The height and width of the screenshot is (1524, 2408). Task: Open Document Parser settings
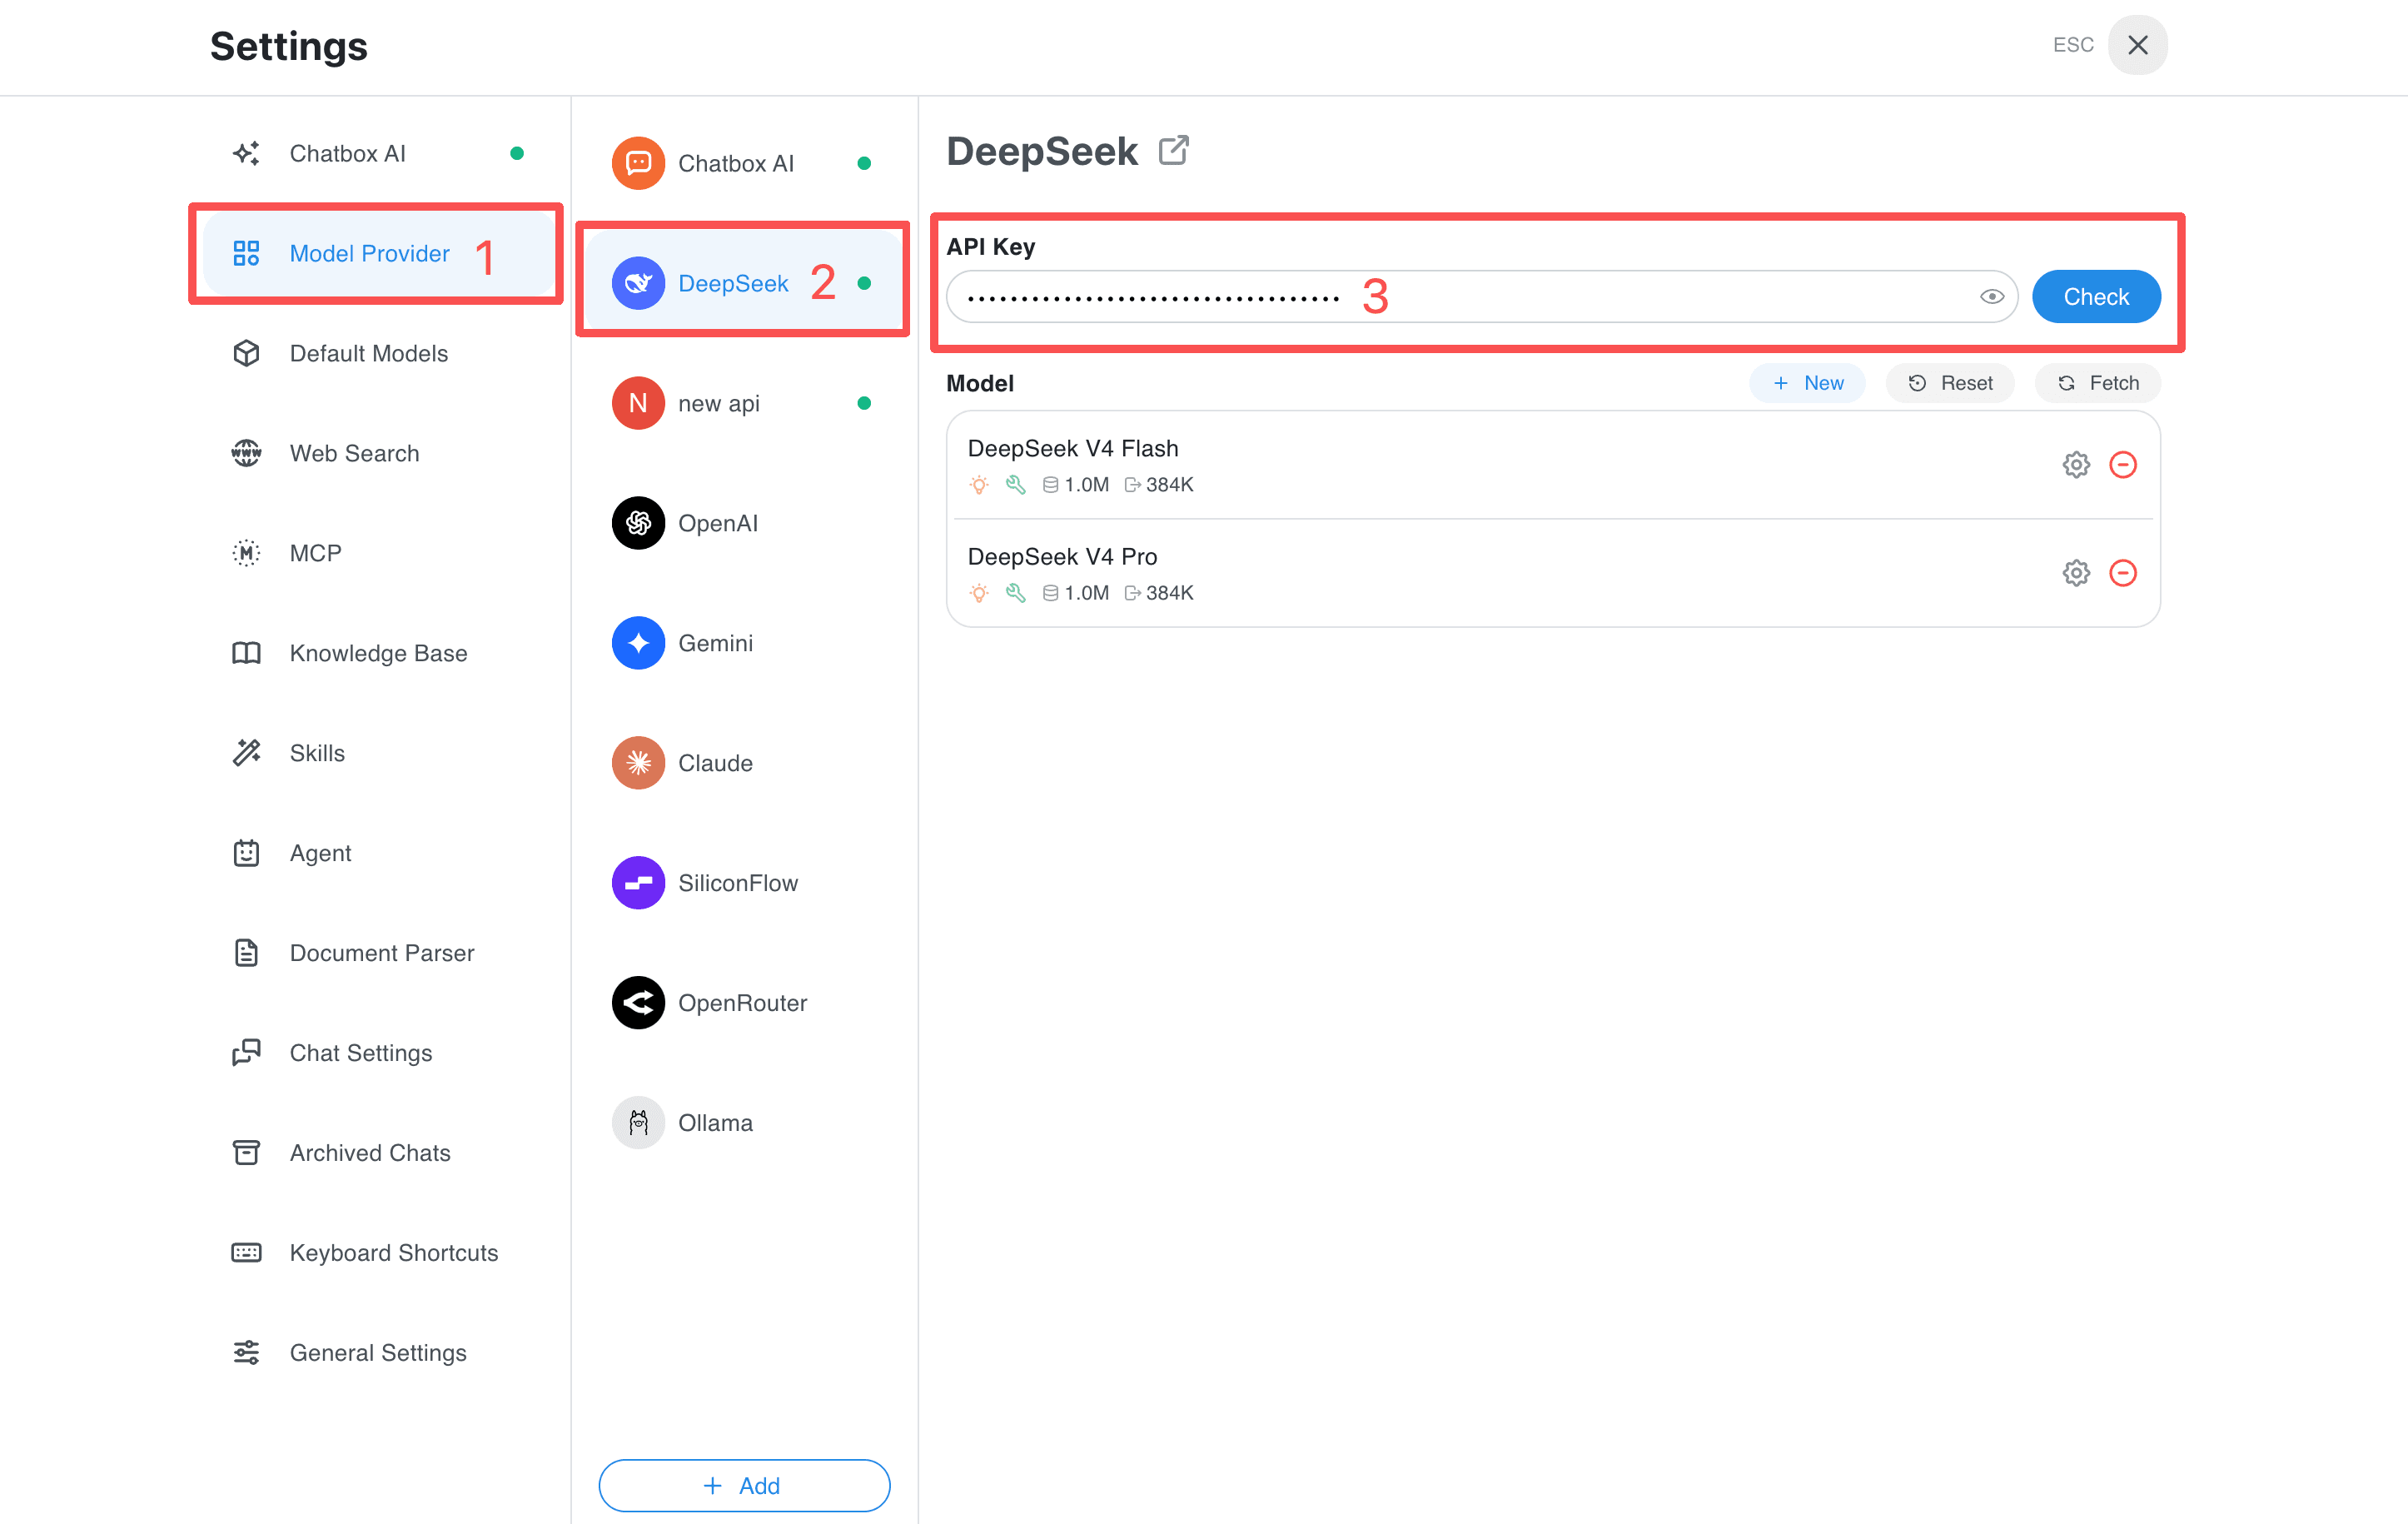378,953
